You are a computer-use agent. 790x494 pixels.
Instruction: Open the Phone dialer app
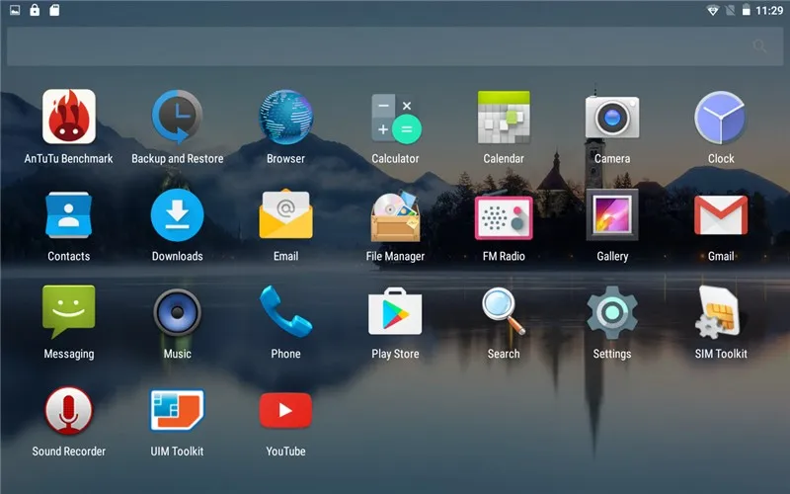(285, 311)
